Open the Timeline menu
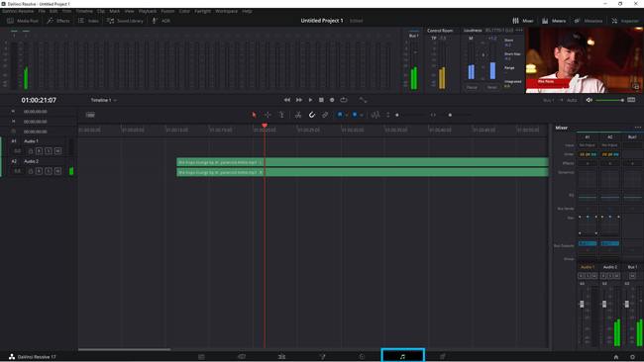 (x=84, y=11)
